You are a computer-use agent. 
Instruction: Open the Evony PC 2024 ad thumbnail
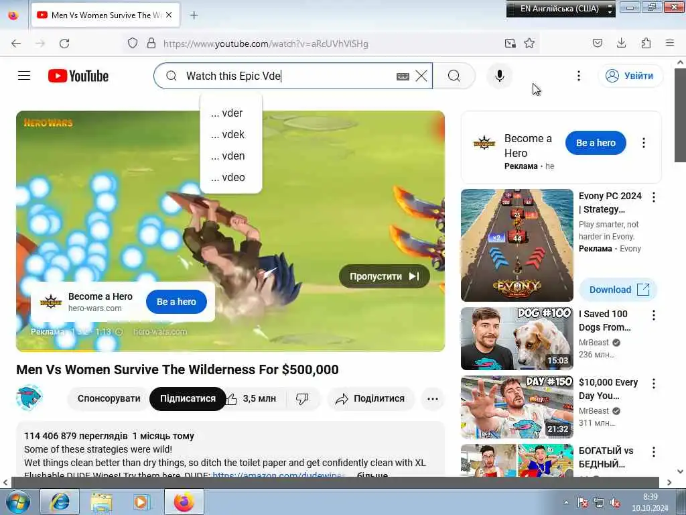coord(517,245)
